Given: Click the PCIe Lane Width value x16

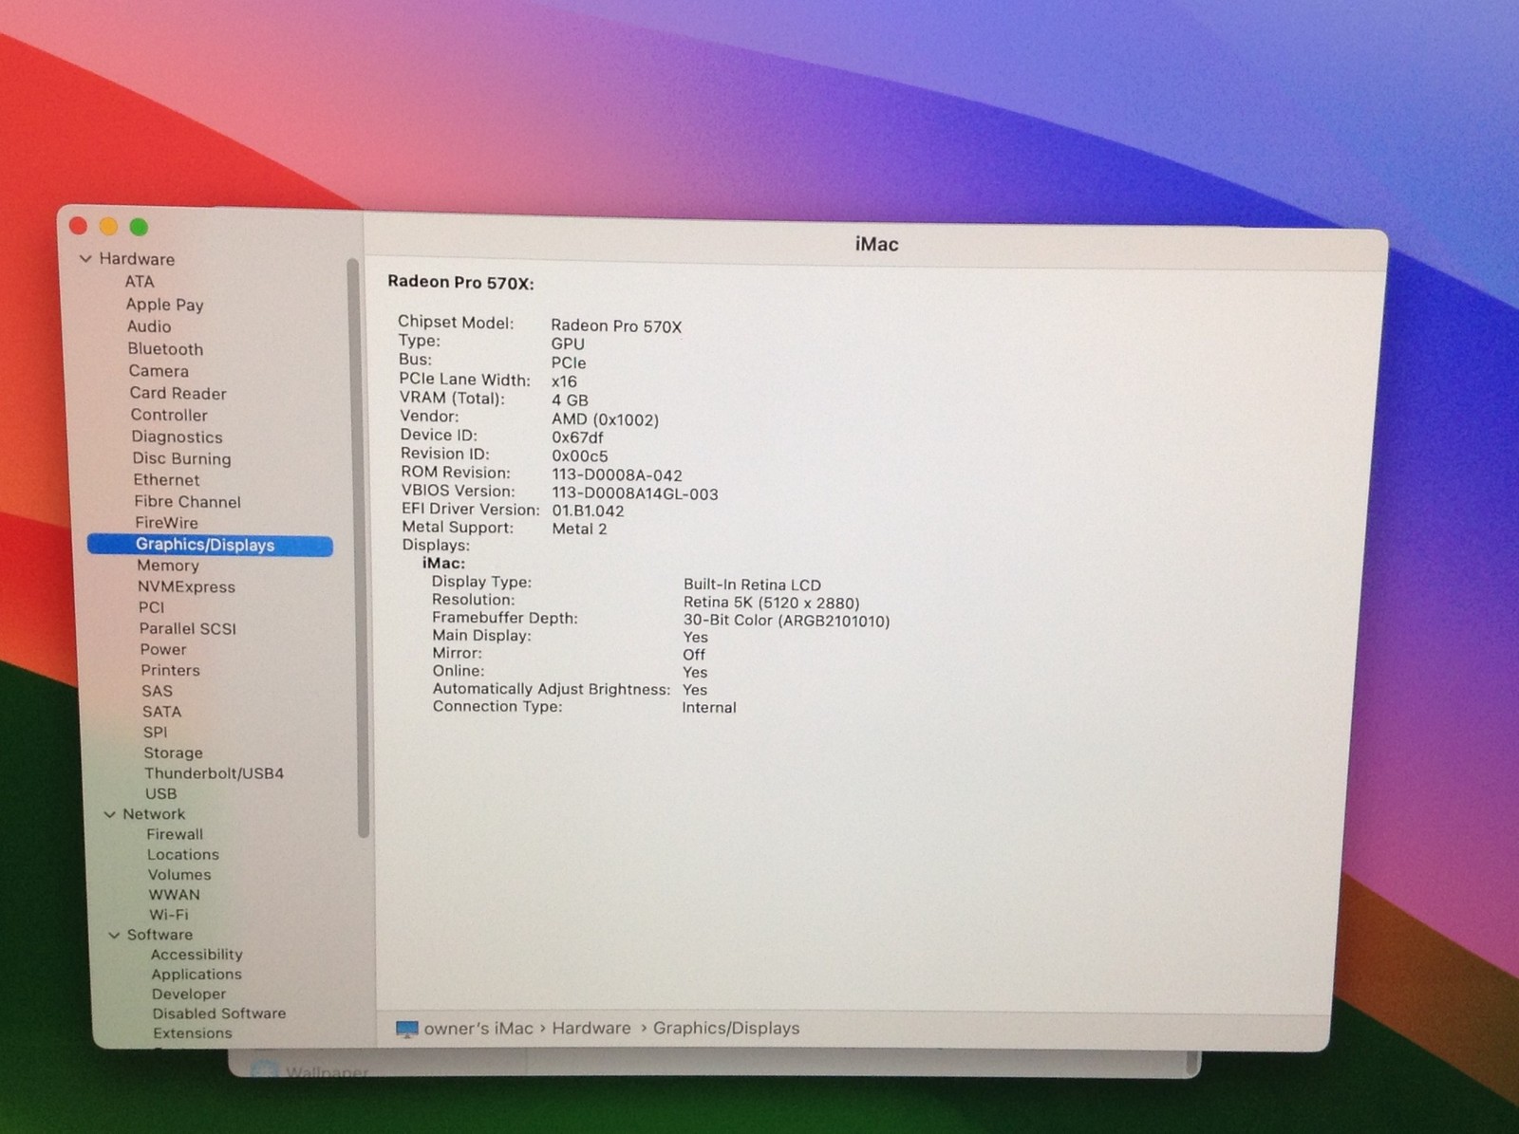Looking at the screenshot, I should (564, 381).
